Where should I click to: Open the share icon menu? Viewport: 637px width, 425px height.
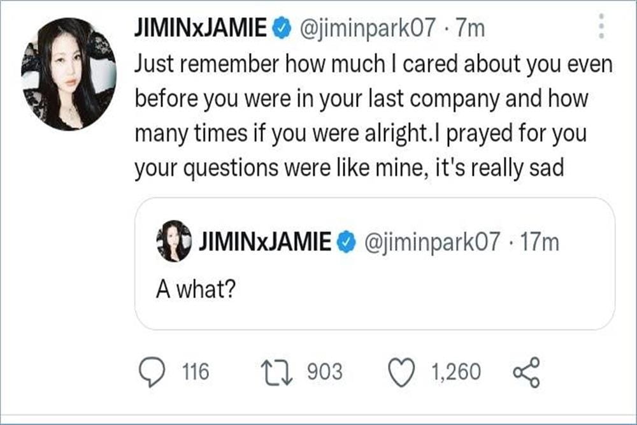[x=526, y=371]
